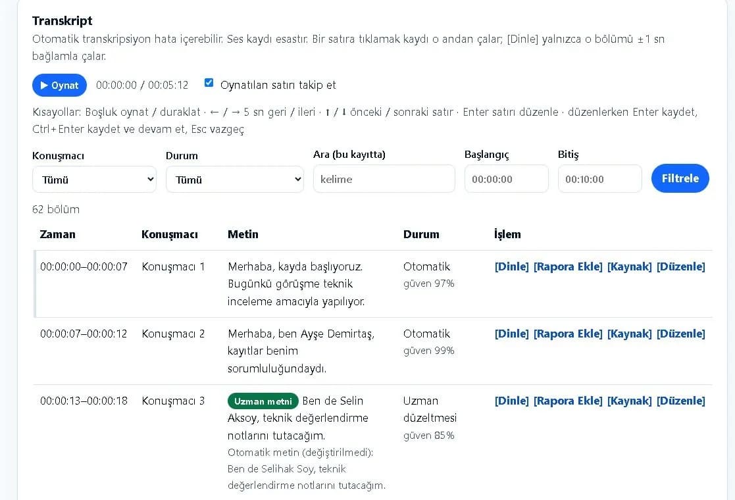Select the row timestamp 00:00:07–00:00:12
This screenshot has height=500, width=735.
[x=84, y=334]
